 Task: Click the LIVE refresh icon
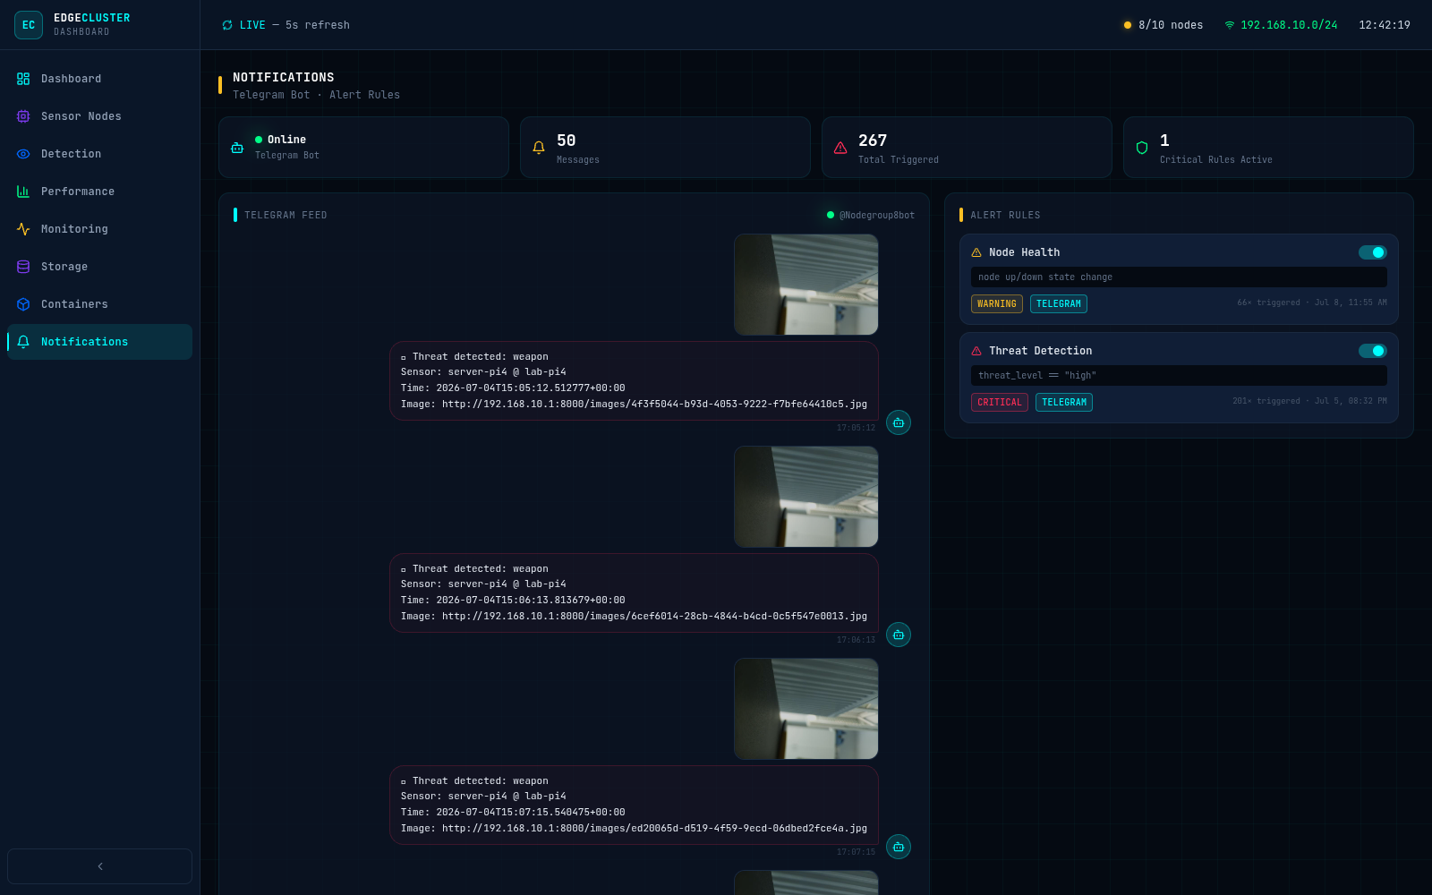click(x=227, y=25)
